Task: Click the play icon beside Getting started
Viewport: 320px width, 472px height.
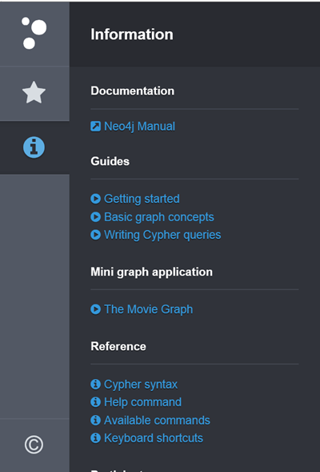Action: [x=95, y=199]
